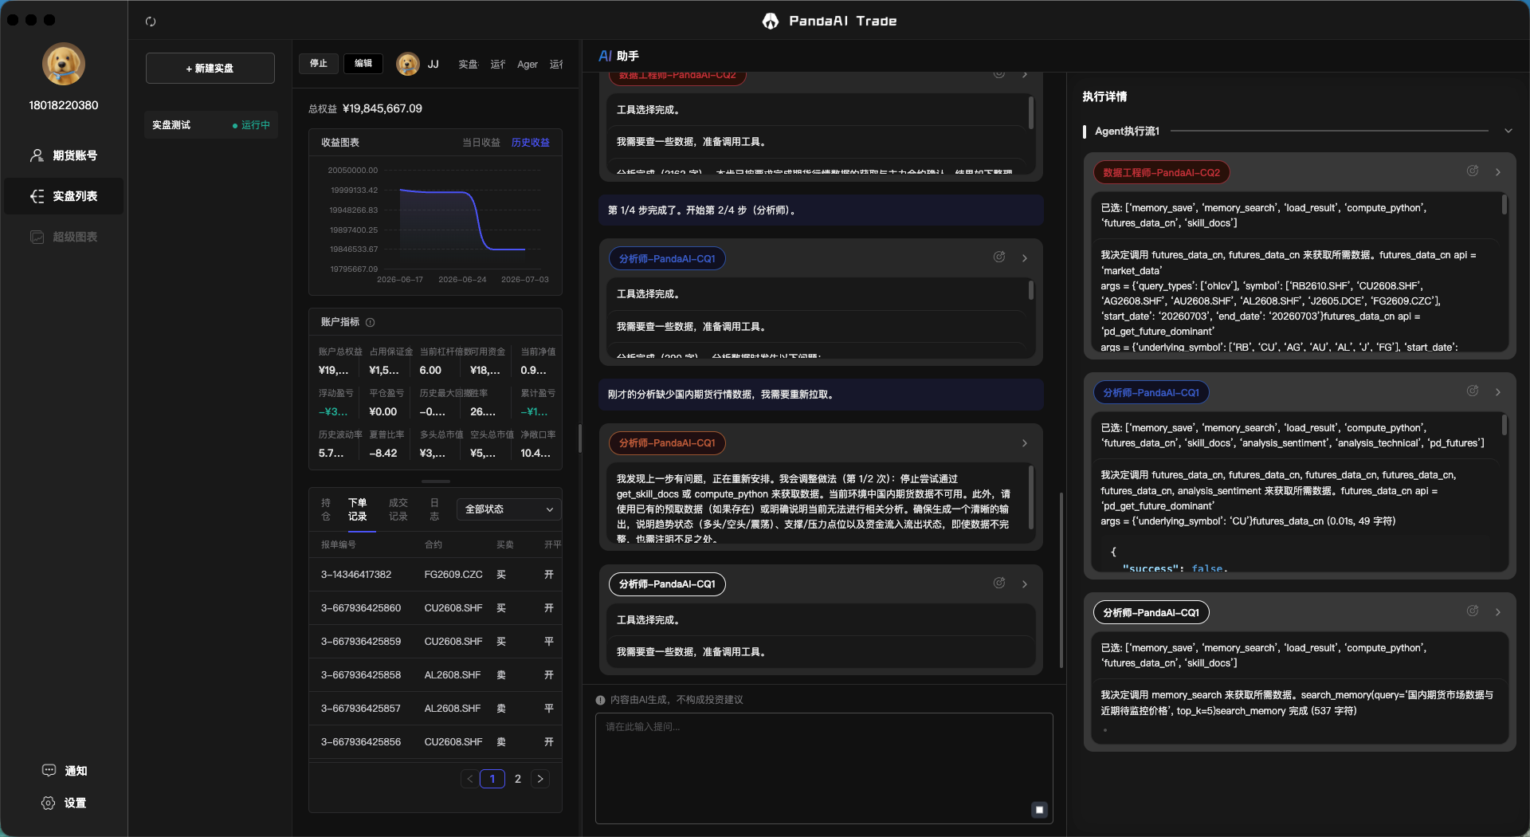Collapse the Agent执行流1 section
This screenshot has height=837, width=1530.
(x=1508, y=131)
